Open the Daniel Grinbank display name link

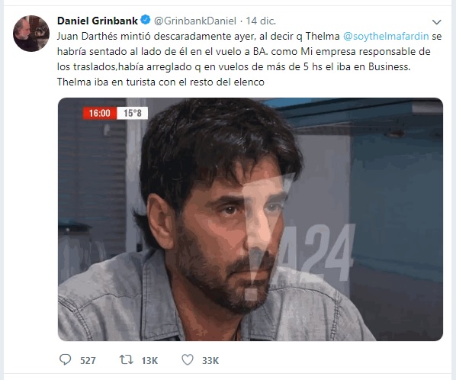pyautogui.click(x=98, y=21)
